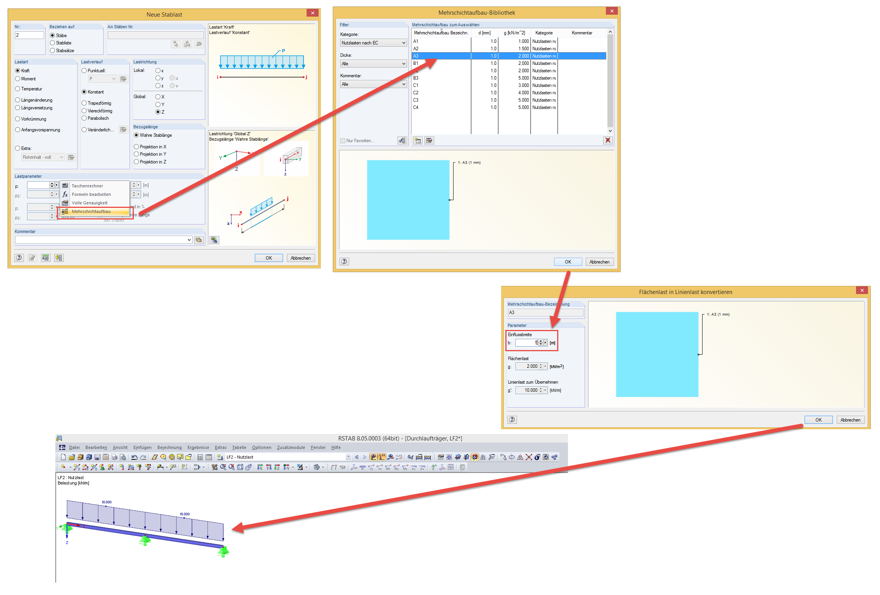The height and width of the screenshot is (595, 880).
Task: Enable Nur Favoriten checkbox in library
Action: (x=343, y=141)
